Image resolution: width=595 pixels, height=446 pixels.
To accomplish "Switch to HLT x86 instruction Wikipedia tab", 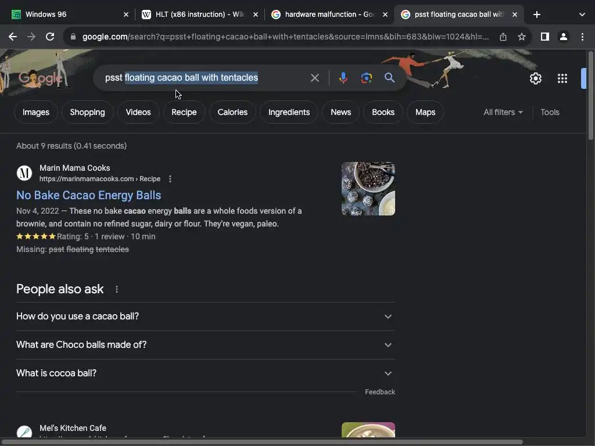I will pos(200,15).
